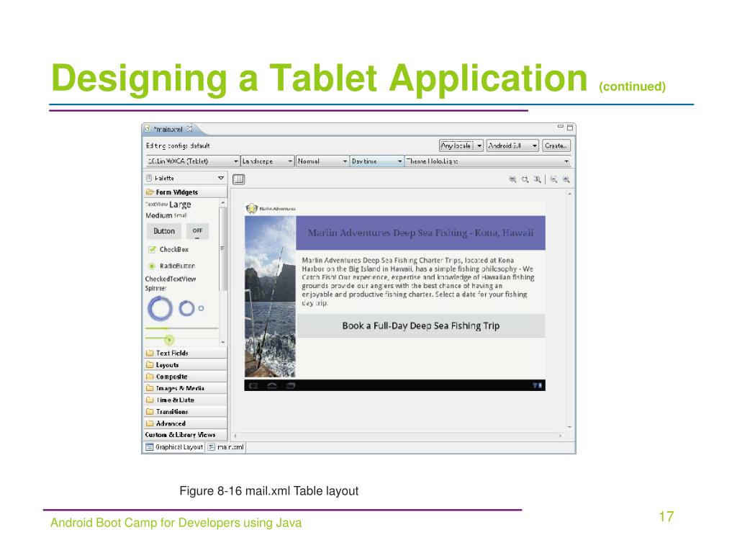This screenshot has width=737, height=553.
Task: Zoom in on the layout canvas using magnifier icon
Action: point(566,179)
